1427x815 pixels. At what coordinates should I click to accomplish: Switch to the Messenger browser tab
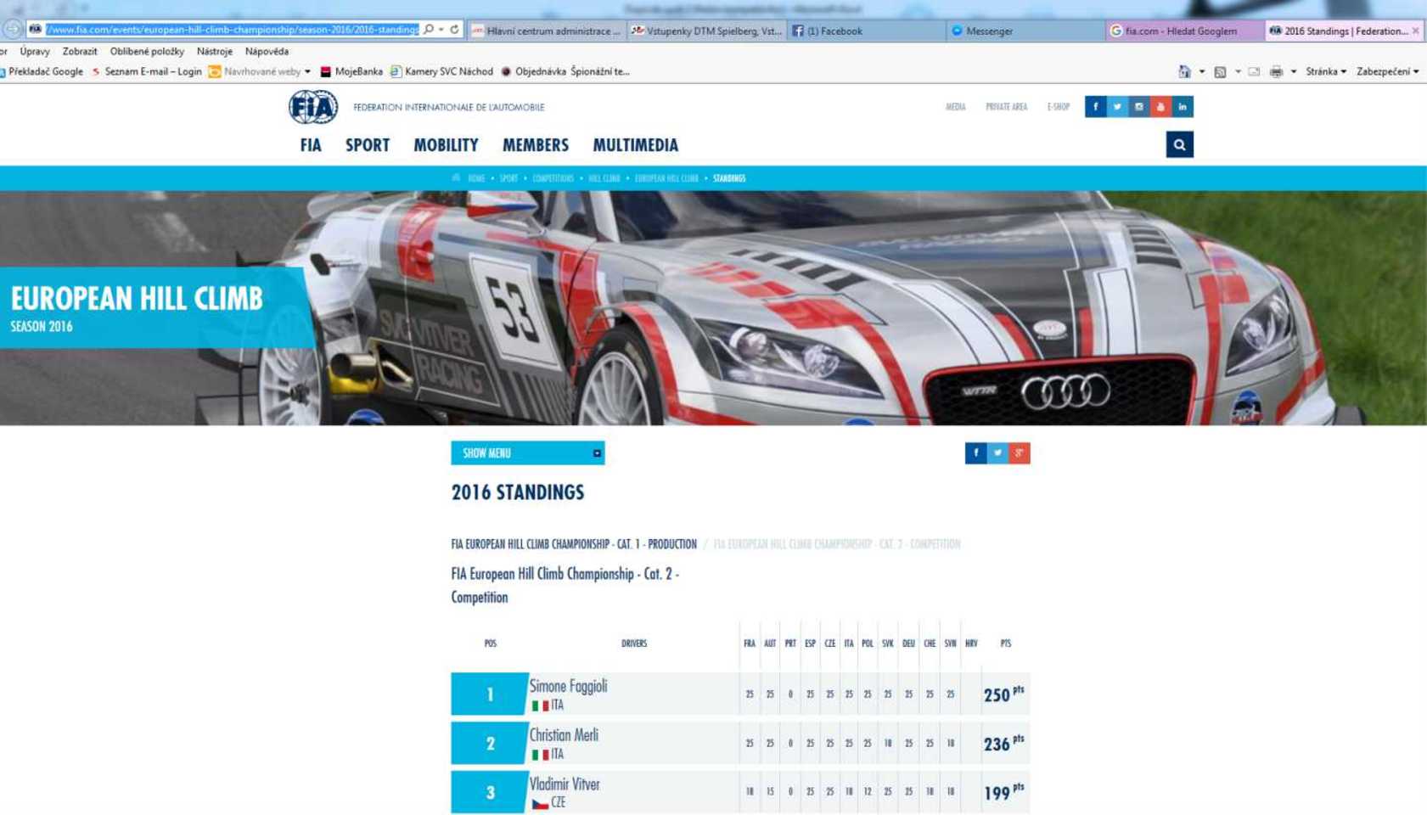click(989, 31)
